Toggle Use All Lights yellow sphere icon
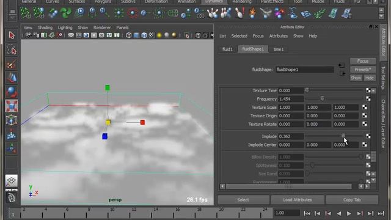This screenshot has width=391, height=220. pyautogui.click(x=159, y=35)
